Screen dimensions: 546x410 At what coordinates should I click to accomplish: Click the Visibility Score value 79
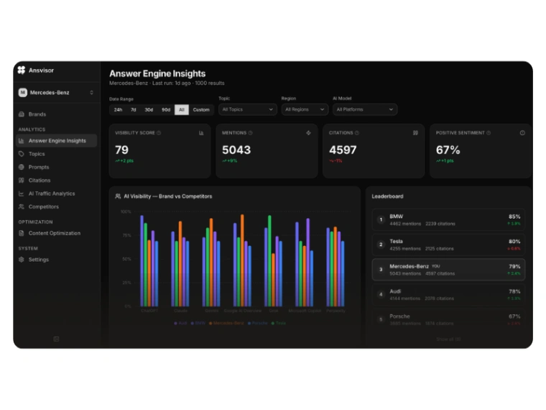(x=121, y=150)
